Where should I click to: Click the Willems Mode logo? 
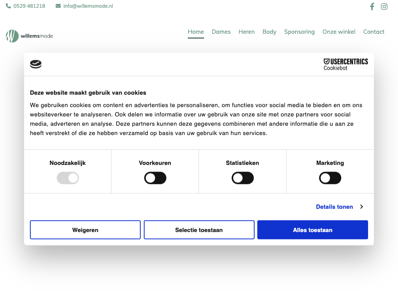[29, 36]
